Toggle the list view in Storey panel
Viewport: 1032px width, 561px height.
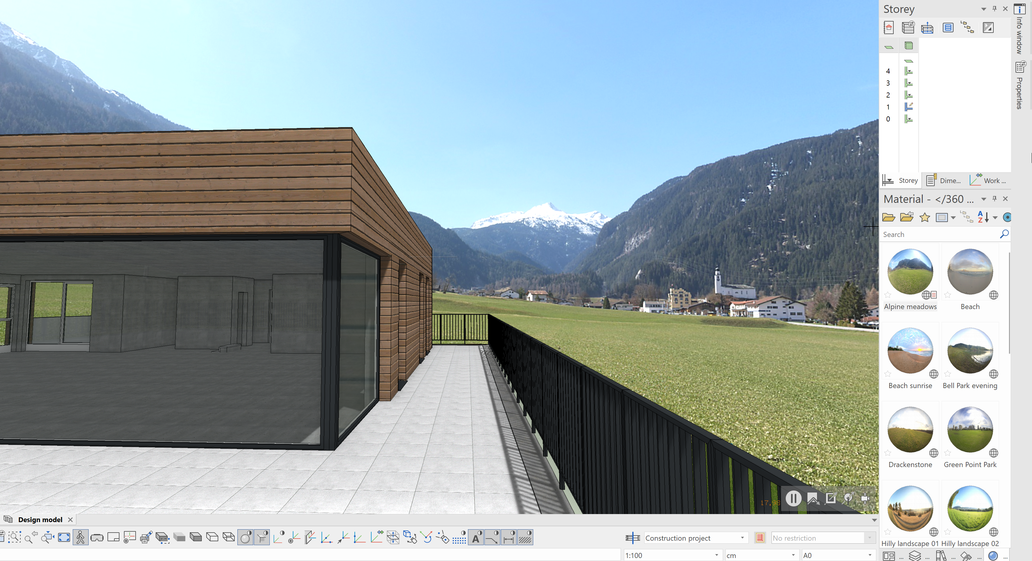(948, 28)
